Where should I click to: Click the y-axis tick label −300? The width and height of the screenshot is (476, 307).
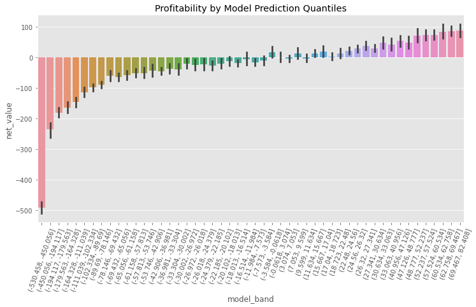click(25, 150)
